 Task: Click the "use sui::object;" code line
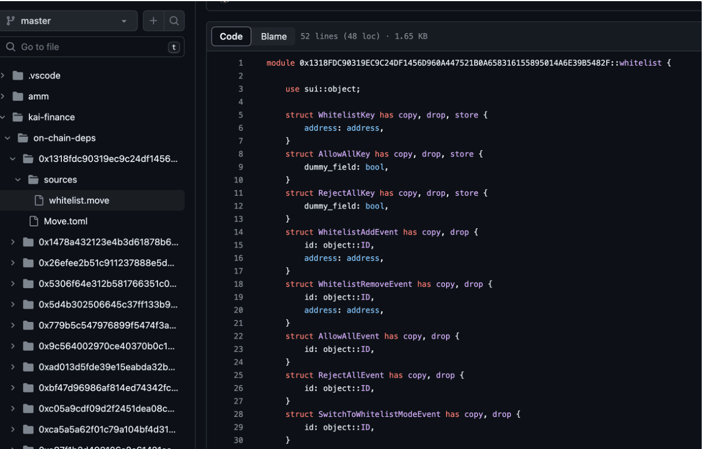(x=323, y=89)
